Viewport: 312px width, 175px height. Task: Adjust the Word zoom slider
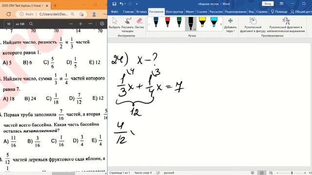tap(292, 173)
